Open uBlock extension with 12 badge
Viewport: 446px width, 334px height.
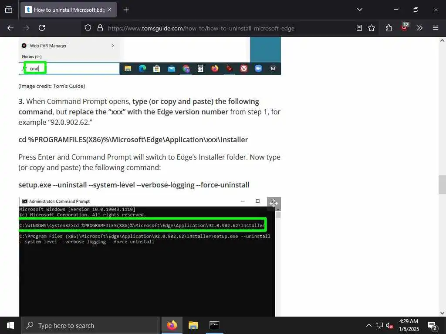(405, 27)
